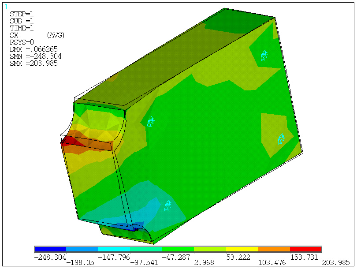Click the legend value -97.541

click(144, 263)
